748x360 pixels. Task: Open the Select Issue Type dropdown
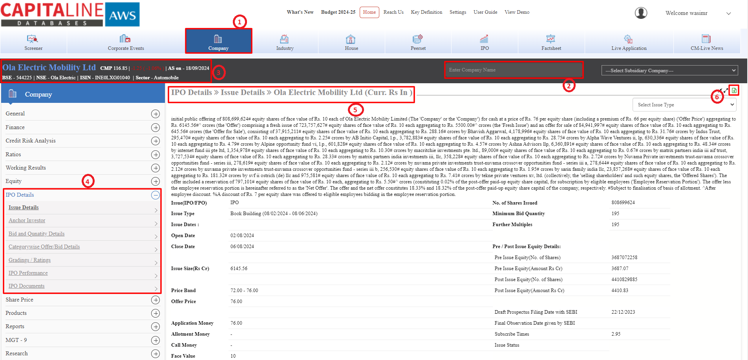(684, 105)
